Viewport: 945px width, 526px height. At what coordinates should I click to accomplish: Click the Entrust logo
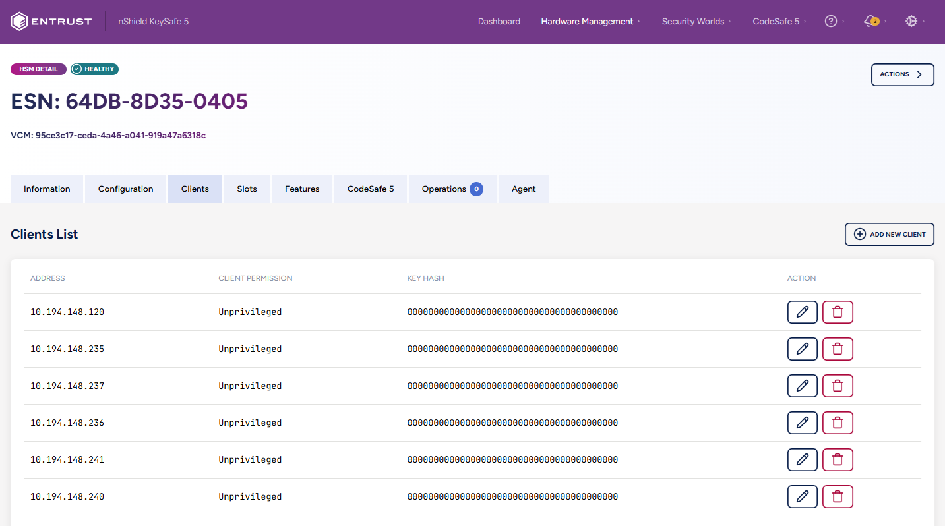tap(51, 22)
